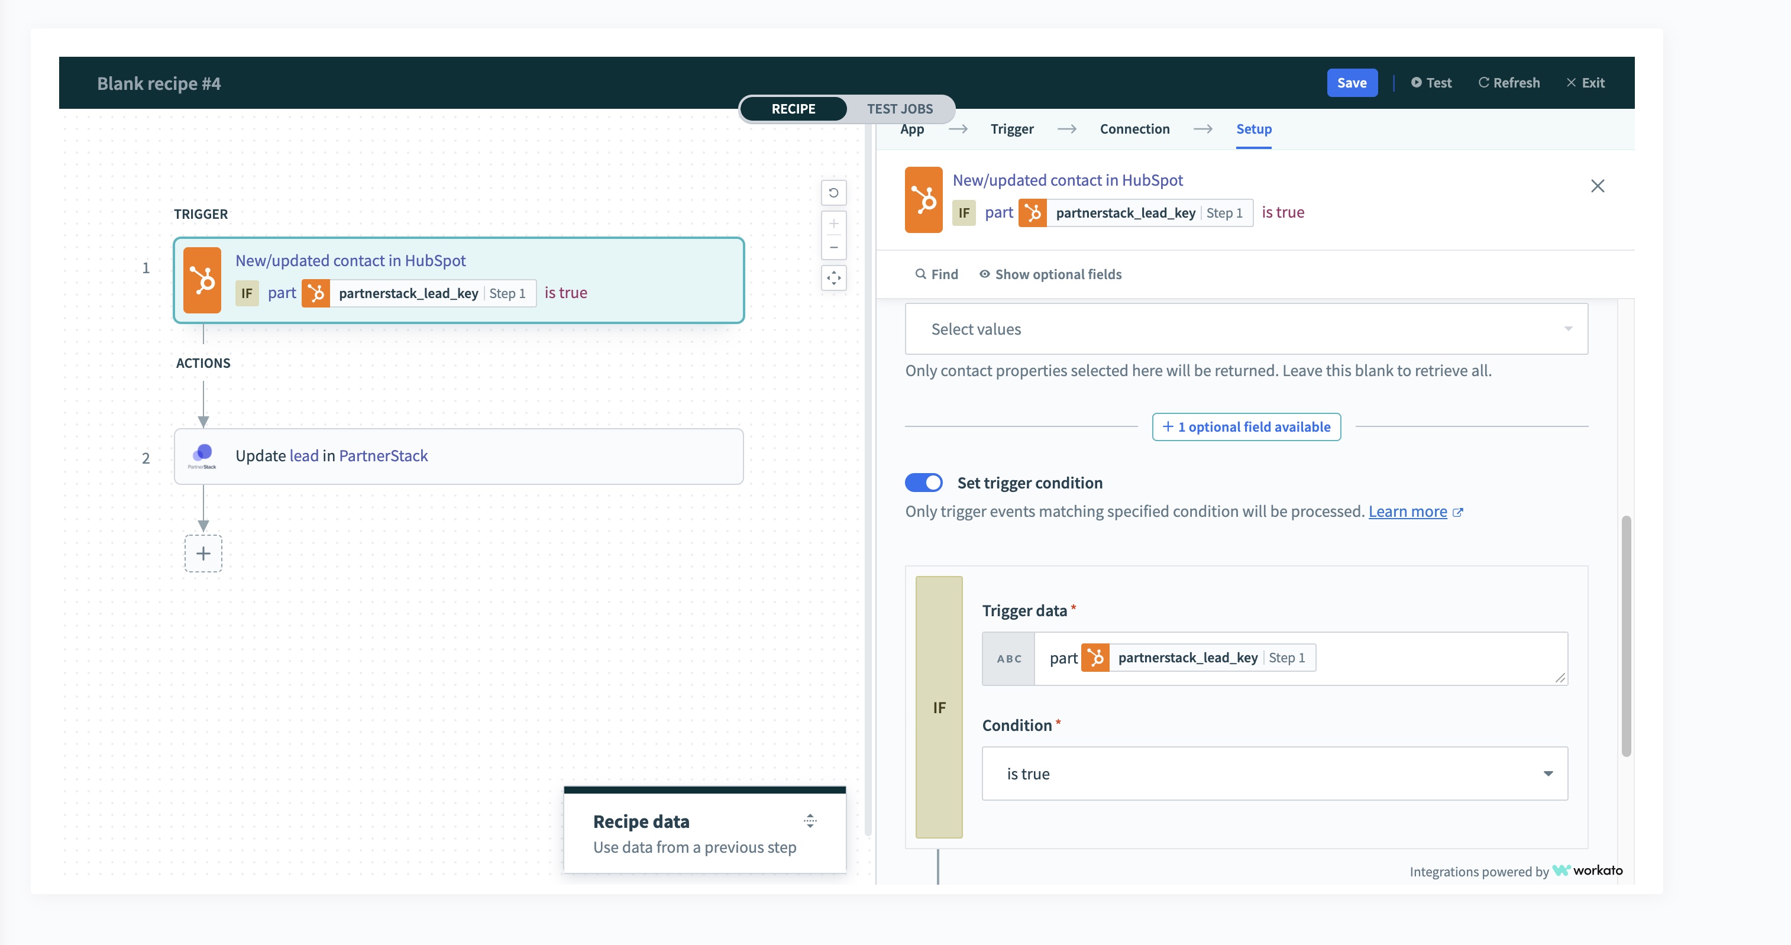The width and height of the screenshot is (1791, 945).
Task: Zoom out on the recipe canvas
Action: [833, 248]
